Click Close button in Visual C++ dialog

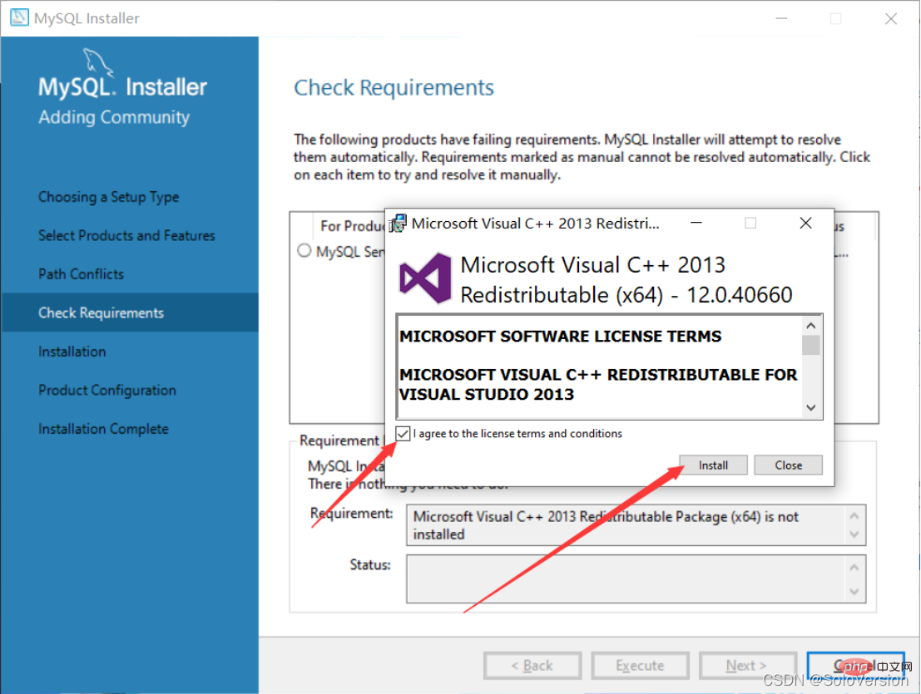tap(788, 465)
